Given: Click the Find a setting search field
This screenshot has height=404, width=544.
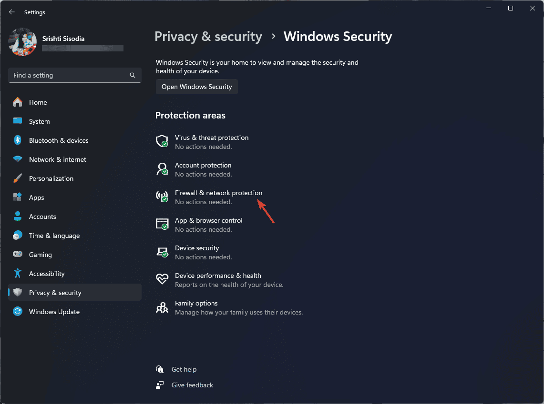Looking at the screenshot, I should pos(74,75).
